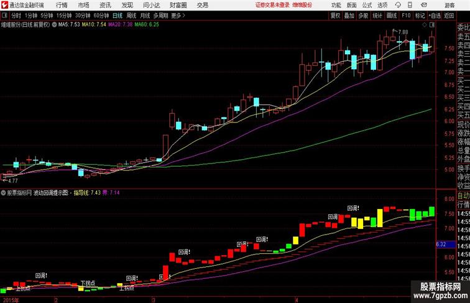Switch to 15分钟 period tab
Screen dimensions: 470x303
click(x=64, y=16)
